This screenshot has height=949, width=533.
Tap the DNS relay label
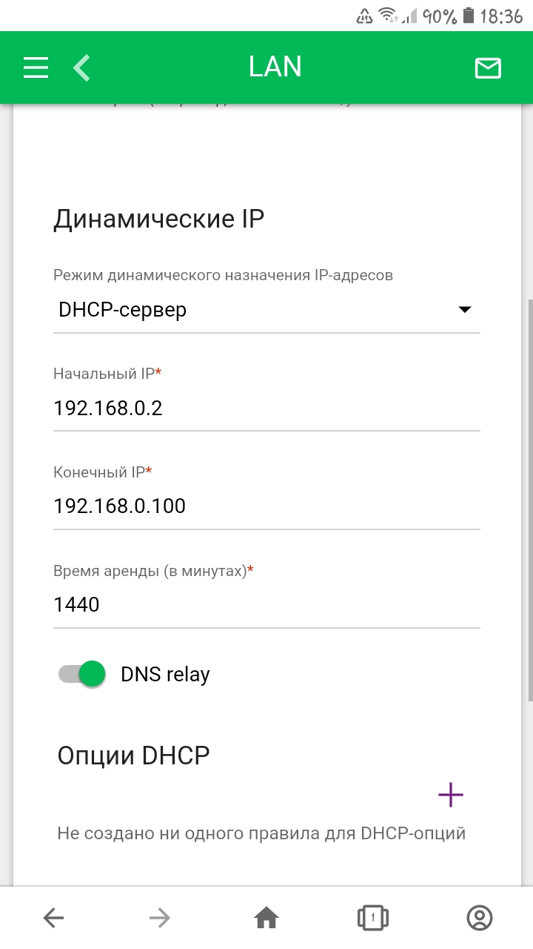click(x=165, y=675)
